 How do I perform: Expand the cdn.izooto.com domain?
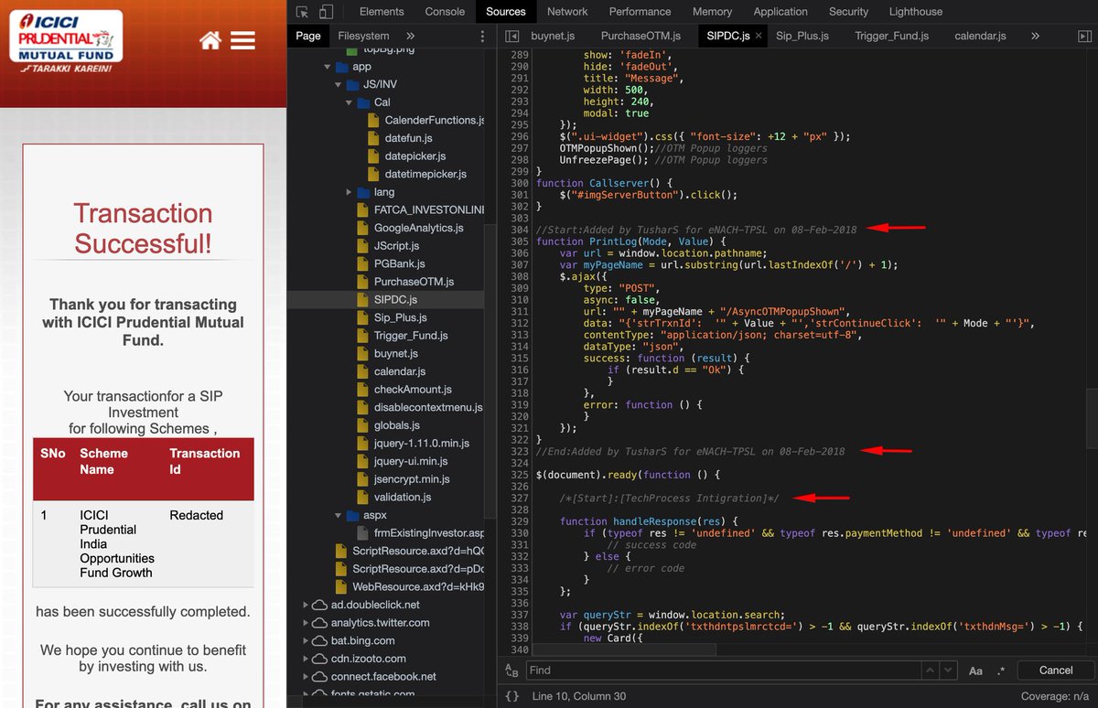[306, 659]
